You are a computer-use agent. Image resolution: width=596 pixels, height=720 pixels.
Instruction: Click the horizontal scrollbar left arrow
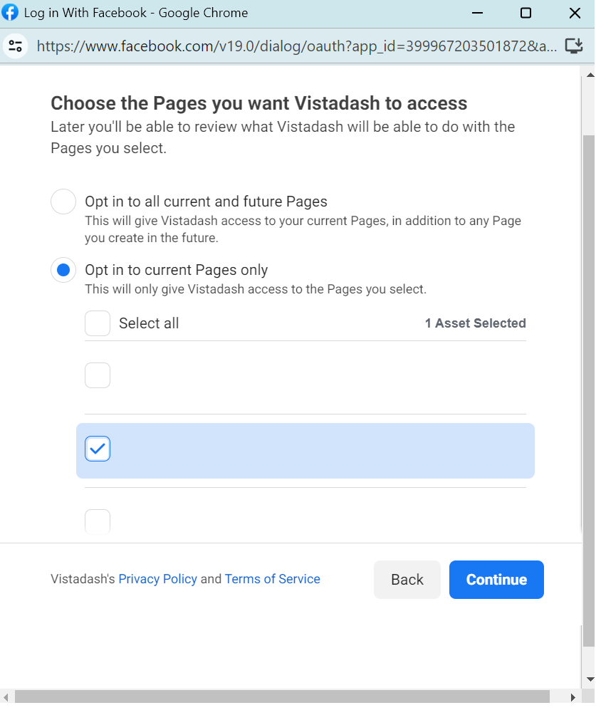[6, 697]
